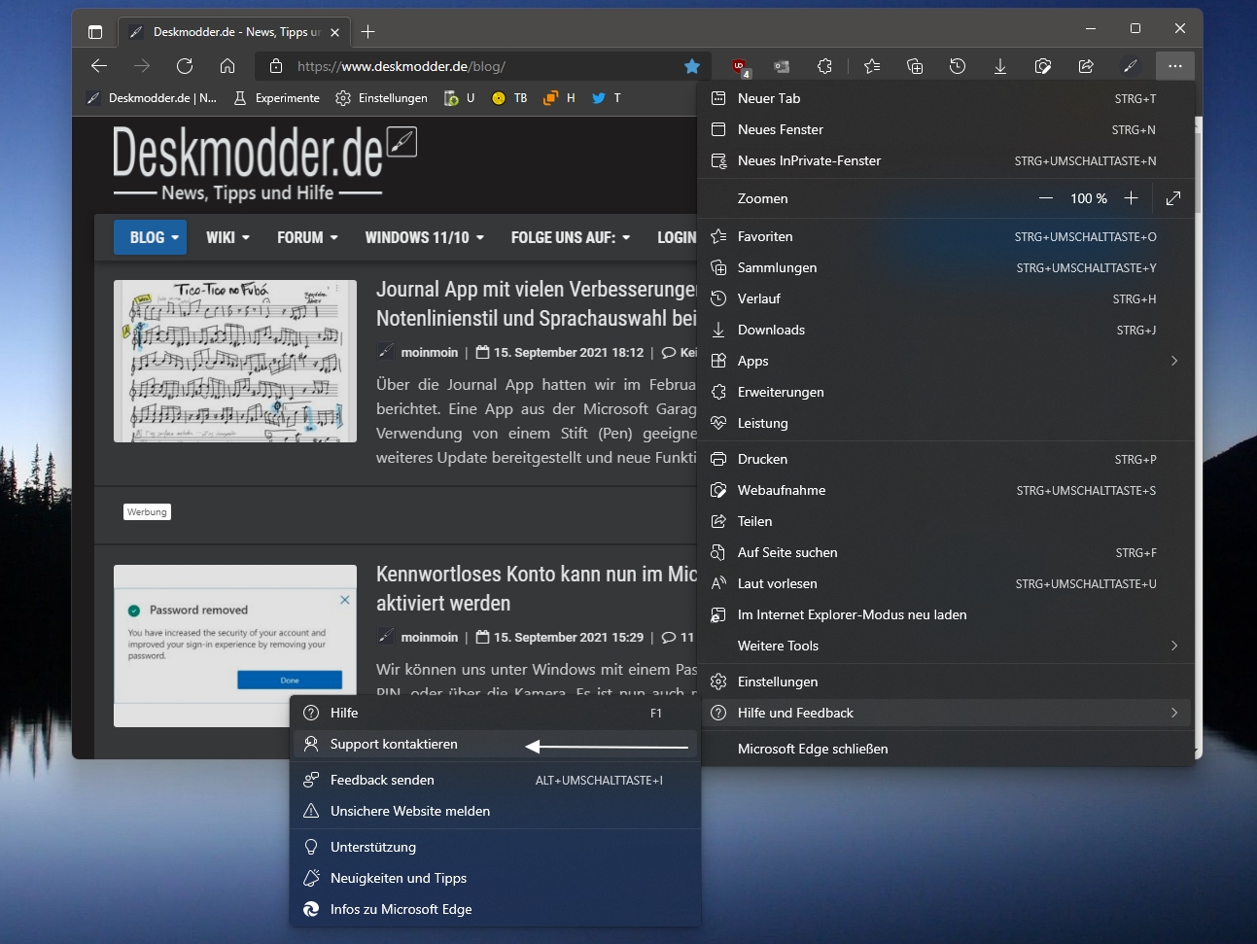Reload page with the refresh icon
Viewport: 1257px width, 944px height.
click(185, 66)
